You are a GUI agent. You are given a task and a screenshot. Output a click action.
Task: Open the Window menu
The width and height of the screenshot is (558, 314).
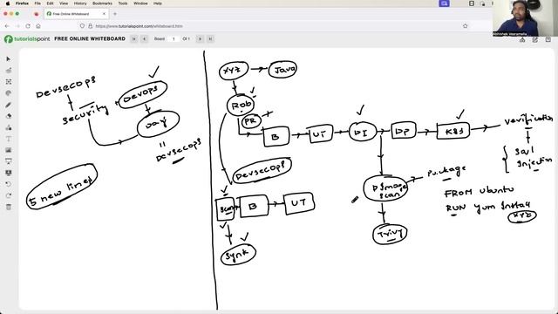[140, 3]
